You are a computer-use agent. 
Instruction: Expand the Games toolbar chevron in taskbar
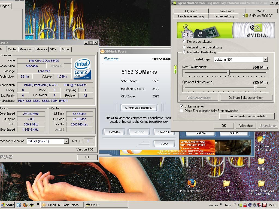(221, 204)
